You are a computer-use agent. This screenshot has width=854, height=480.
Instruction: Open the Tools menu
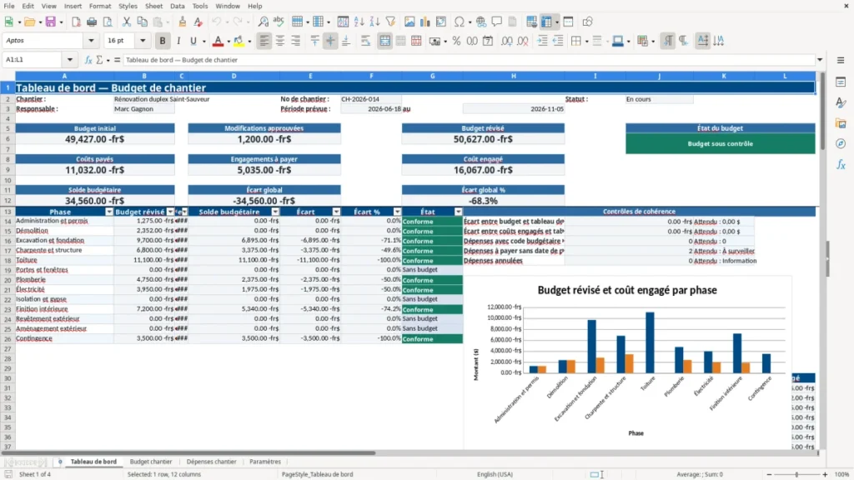(x=200, y=6)
